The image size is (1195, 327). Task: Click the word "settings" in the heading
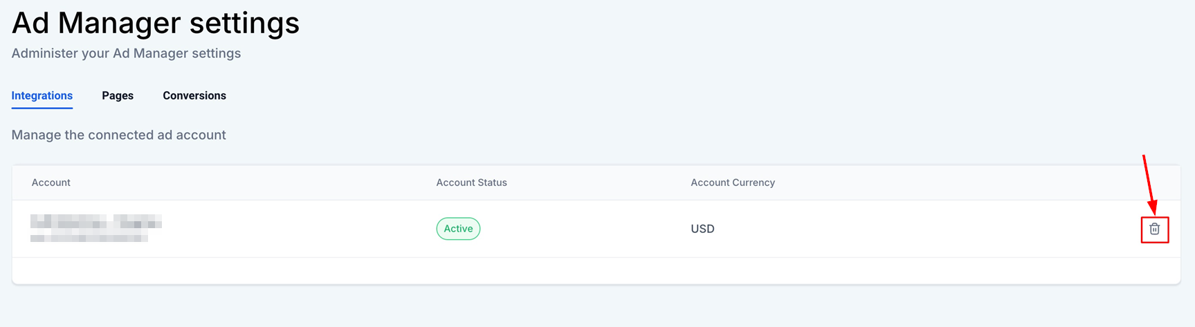point(244,23)
